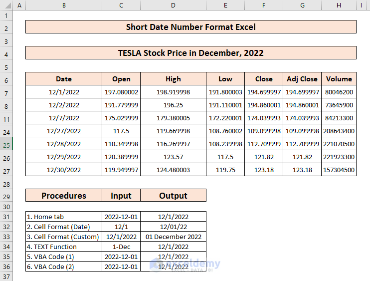Screen dimensions: 370x281
Task: Select column E header
Action: 225,5
